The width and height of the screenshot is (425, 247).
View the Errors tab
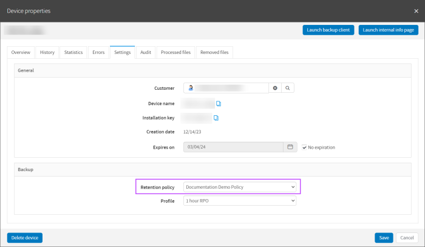click(x=98, y=53)
